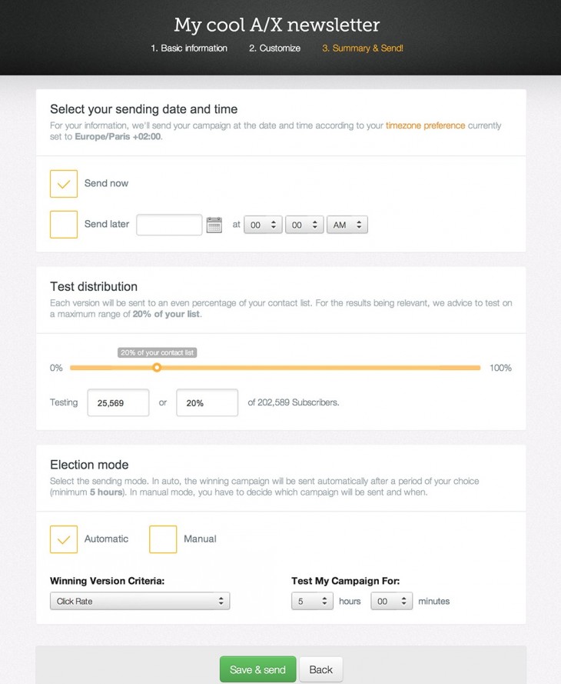Screen dimensions: 561x684
Task: Expand the AM/PM selector
Action: pos(347,225)
